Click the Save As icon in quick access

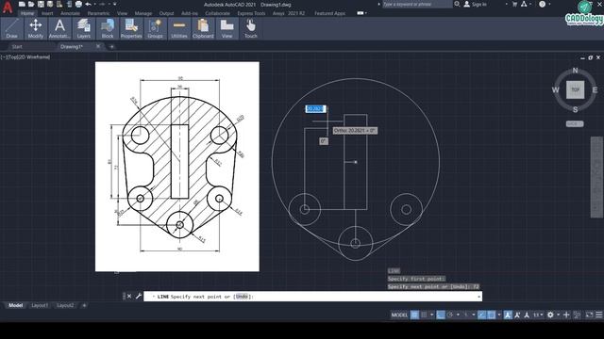[x=50, y=4]
